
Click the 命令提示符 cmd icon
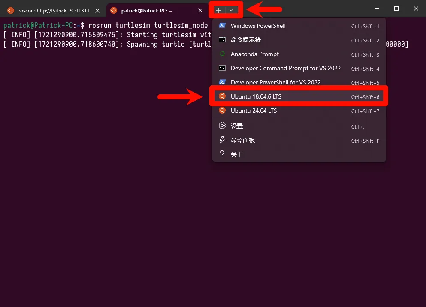222,40
